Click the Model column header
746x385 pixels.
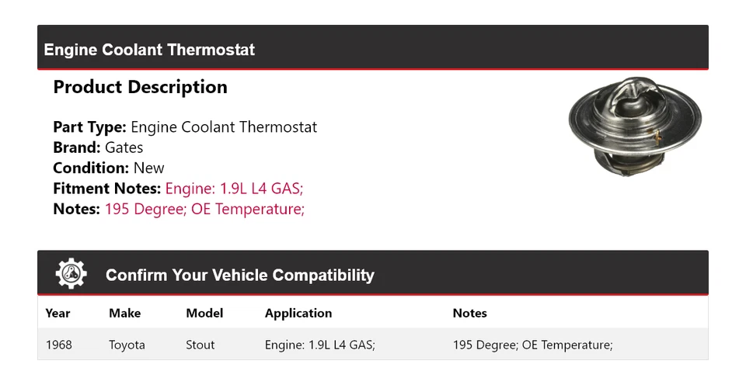coord(204,314)
